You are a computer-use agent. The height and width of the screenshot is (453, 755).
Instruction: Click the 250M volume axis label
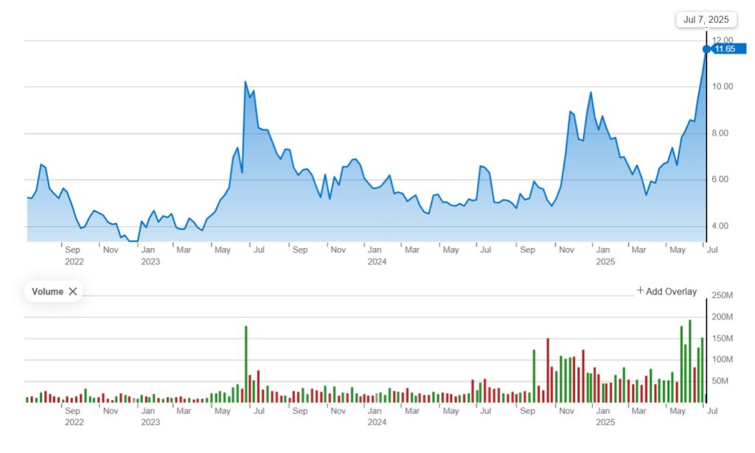(722, 296)
